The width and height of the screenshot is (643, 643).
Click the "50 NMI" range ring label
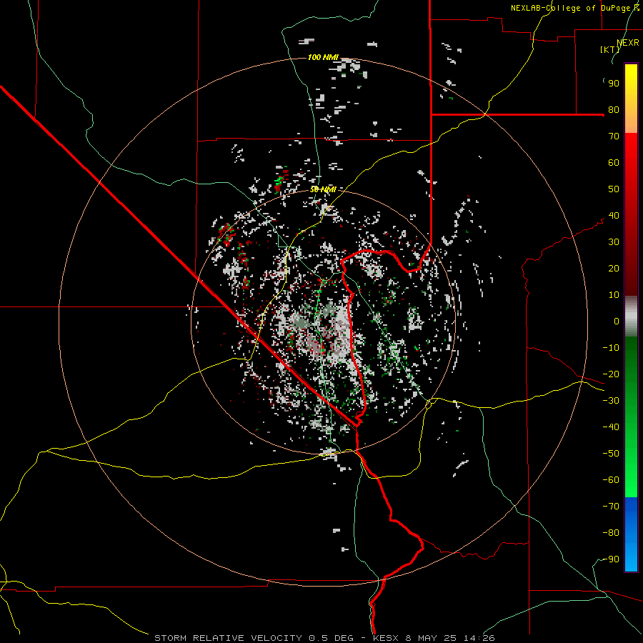click(323, 189)
